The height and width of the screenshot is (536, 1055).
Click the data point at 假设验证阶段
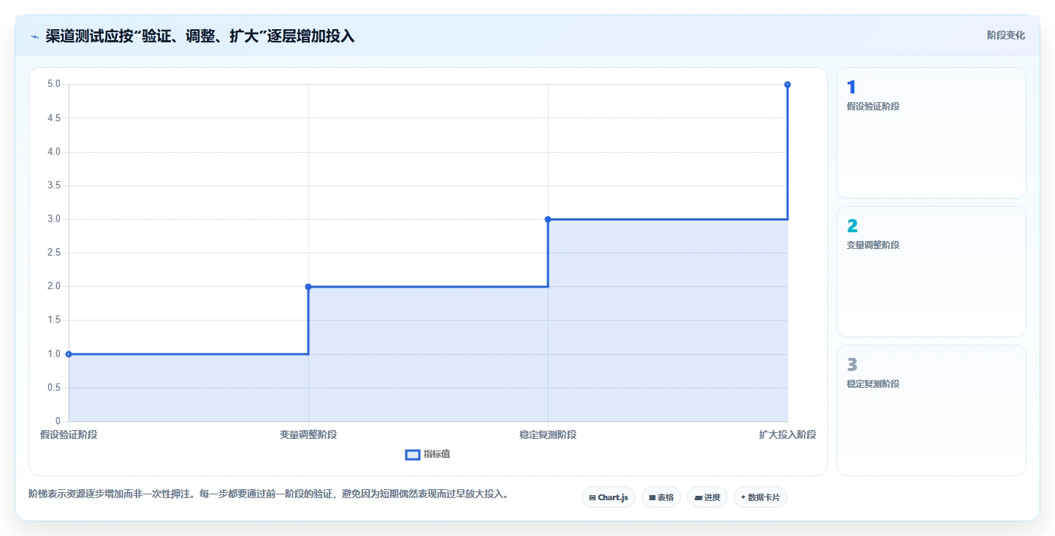(x=69, y=354)
